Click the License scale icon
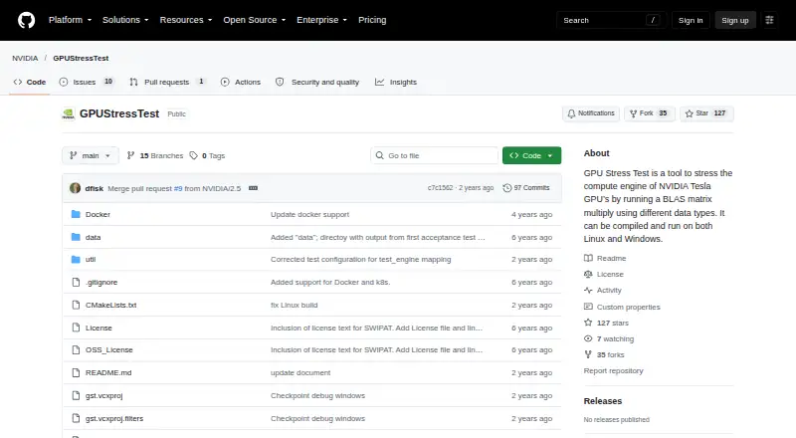The height and width of the screenshot is (438, 796). 588,274
